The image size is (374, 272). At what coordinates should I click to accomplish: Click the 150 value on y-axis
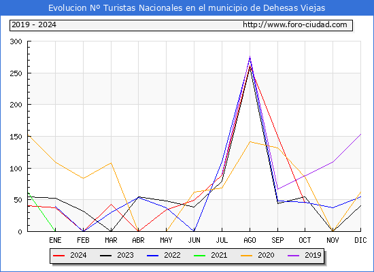point(16,137)
